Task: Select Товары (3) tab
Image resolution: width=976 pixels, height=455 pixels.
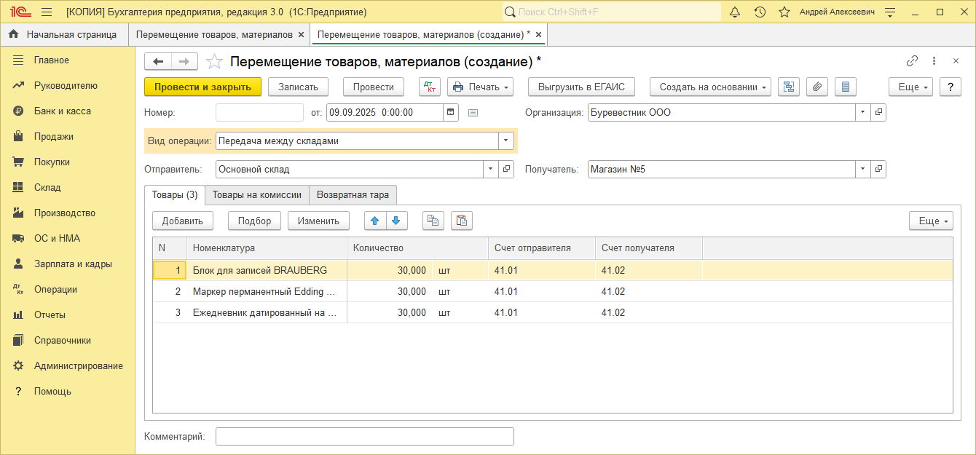Action: coord(175,194)
